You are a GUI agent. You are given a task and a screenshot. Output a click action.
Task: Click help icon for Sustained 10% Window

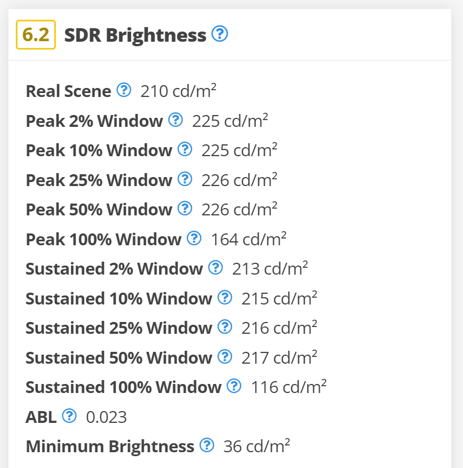[225, 297]
